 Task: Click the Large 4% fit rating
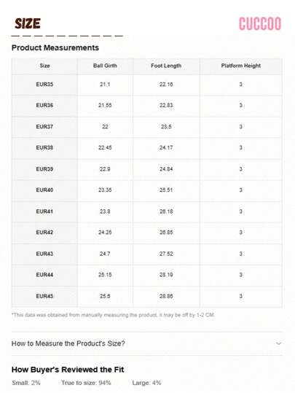click(x=146, y=383)
